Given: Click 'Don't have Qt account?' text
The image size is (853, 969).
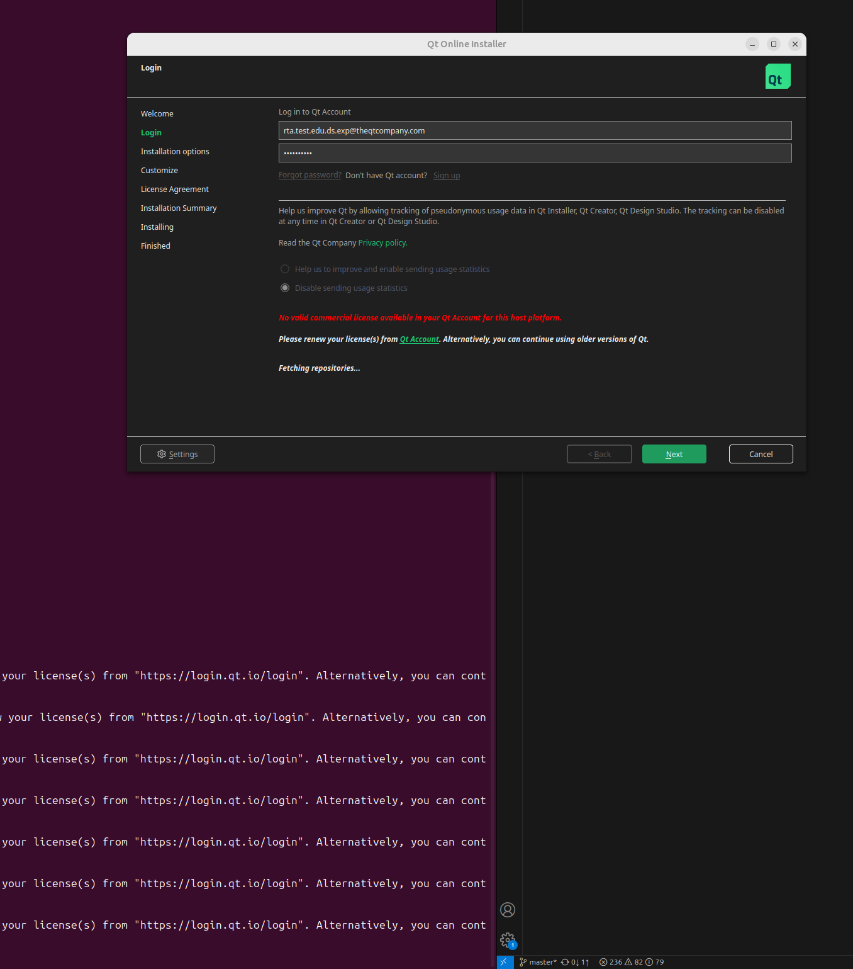Looking at the screenshot, I should click(386, 176).
